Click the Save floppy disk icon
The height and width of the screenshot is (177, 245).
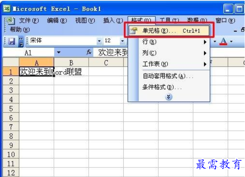pos(11,41)
